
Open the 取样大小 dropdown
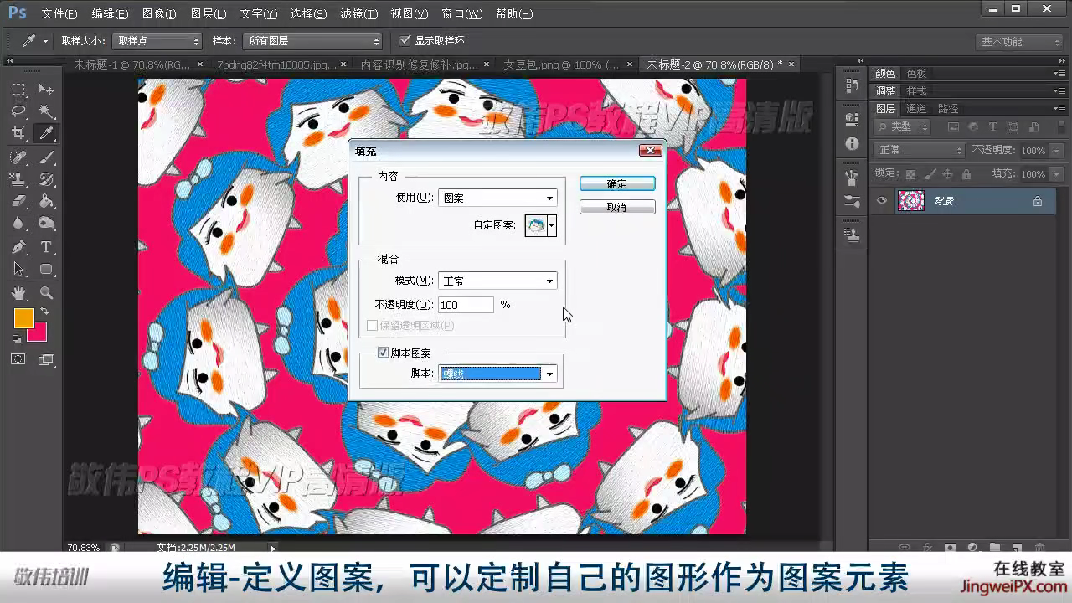[157, 41]
